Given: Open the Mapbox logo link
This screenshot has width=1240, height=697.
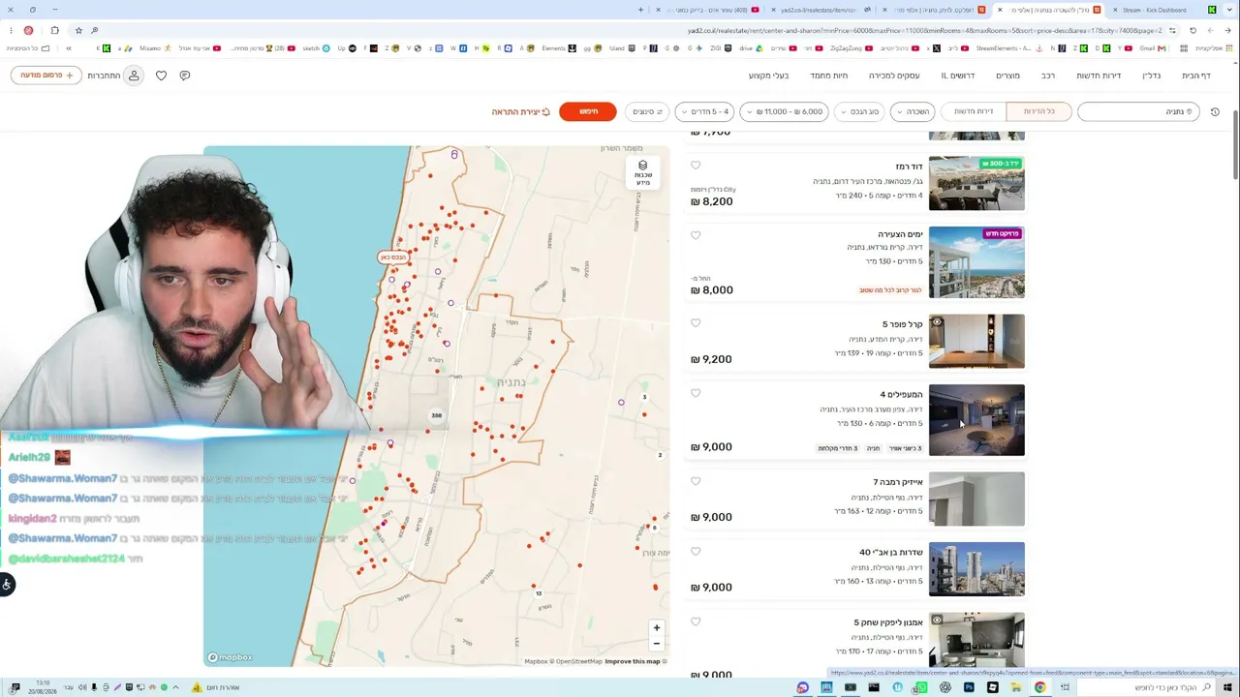Looking at the screenshot, I should [230, 657].
